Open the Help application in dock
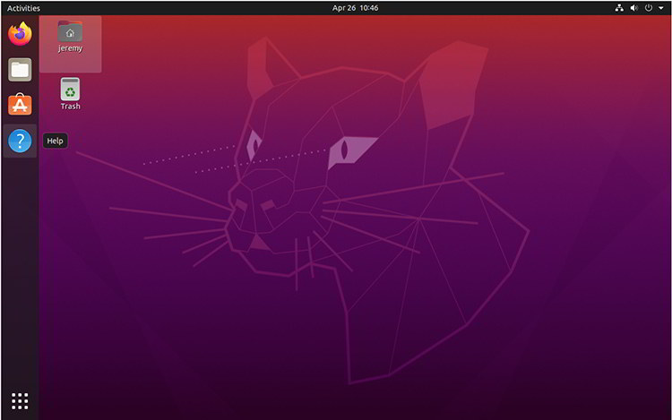This screenshot has height=420, width=672. coord(20,141)
